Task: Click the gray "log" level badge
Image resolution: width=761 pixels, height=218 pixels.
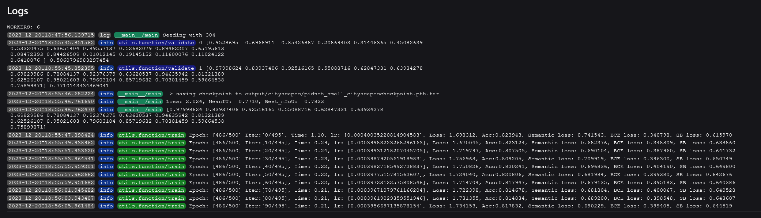Action: click(105, 35)
